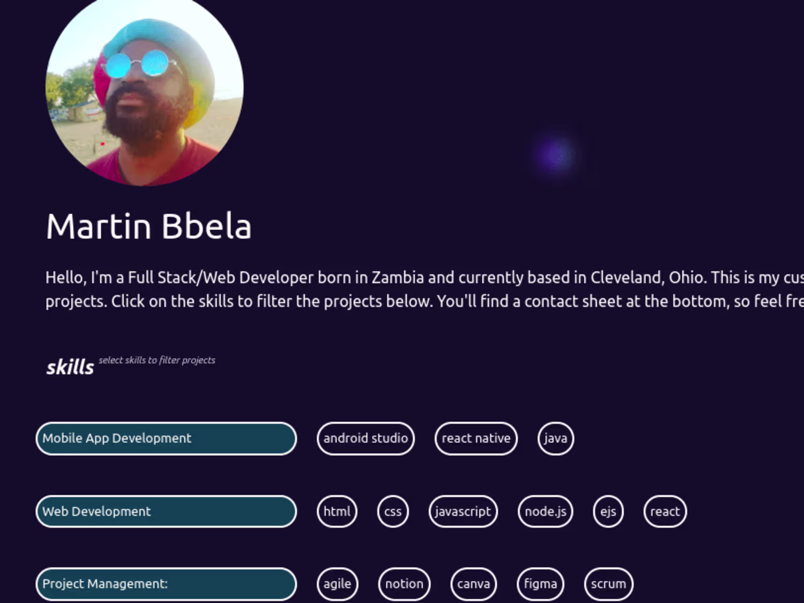
Task: Filter projects by css skill
Action: coord(393,511)
